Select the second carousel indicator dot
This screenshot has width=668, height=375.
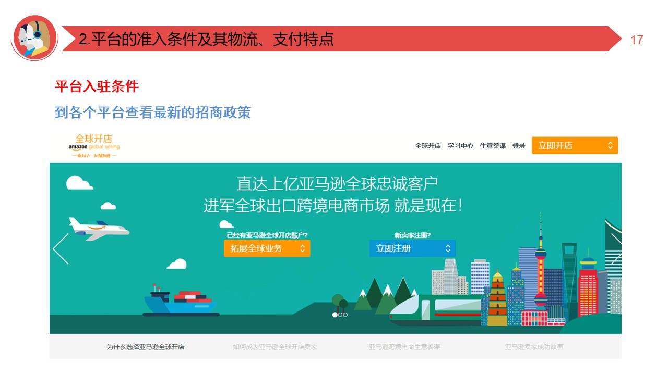[340, 315]
